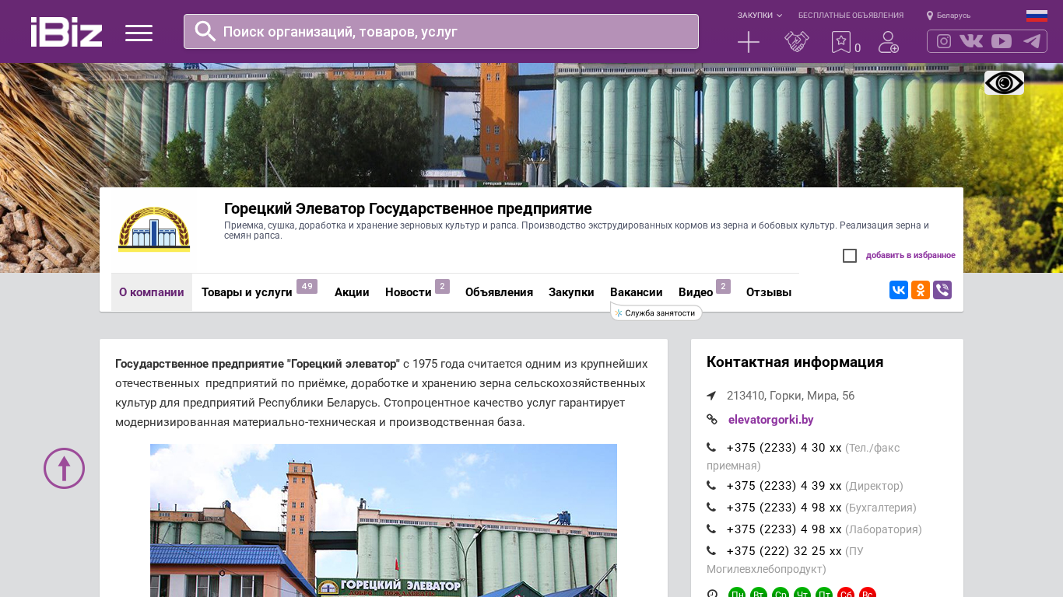Switch to company Закупки tab
The image size is (1063, 597).
[x=571, y=292]
